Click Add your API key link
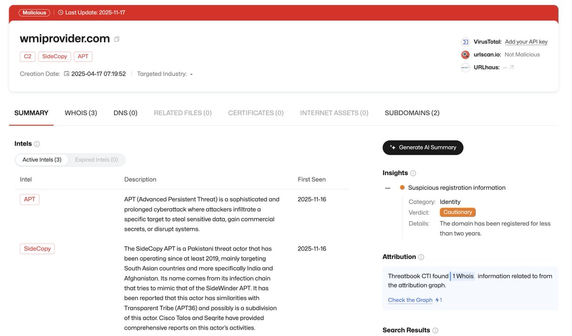 point(526,42)
